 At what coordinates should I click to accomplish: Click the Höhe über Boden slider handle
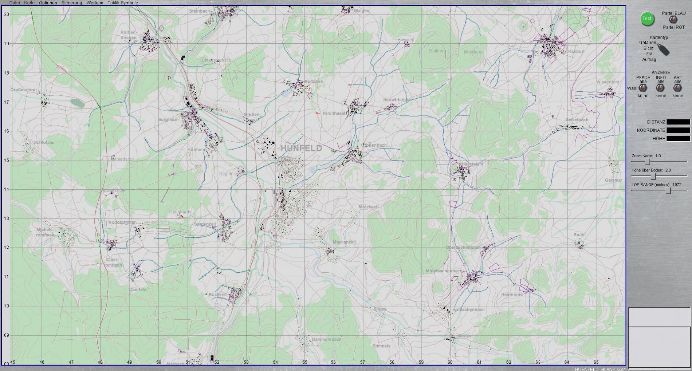(x=653, y=176)
